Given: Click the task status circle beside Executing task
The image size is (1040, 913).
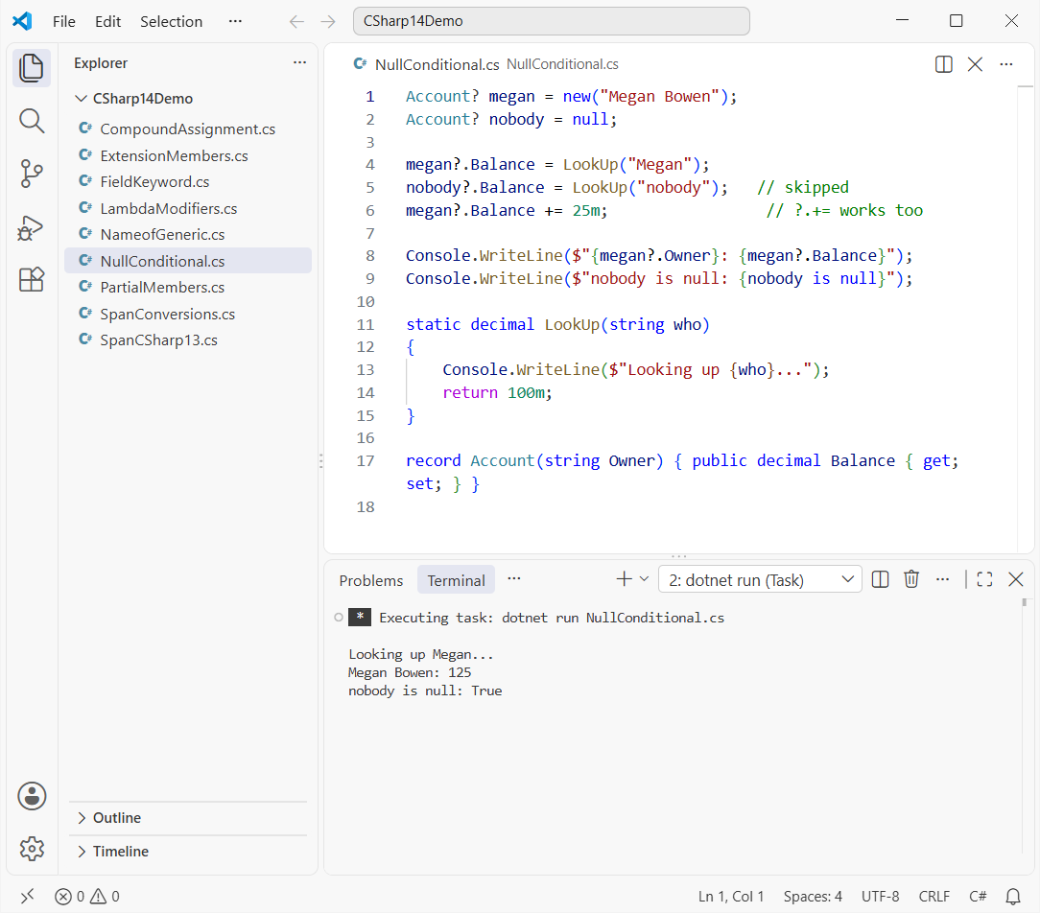Looking at the screenshot, I should click(x=339, y=618).
